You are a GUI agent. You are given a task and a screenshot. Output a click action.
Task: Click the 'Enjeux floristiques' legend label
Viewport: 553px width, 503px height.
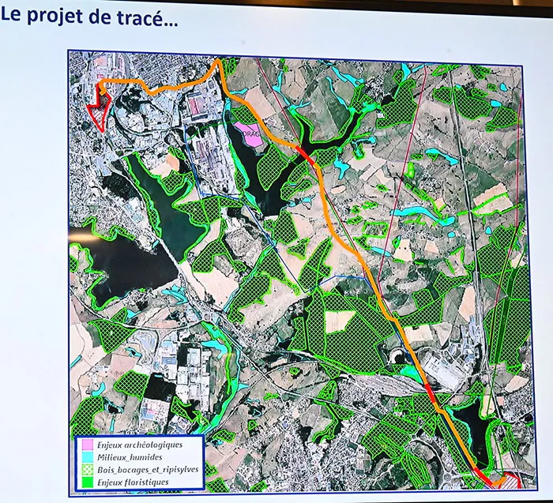(133, 482)
